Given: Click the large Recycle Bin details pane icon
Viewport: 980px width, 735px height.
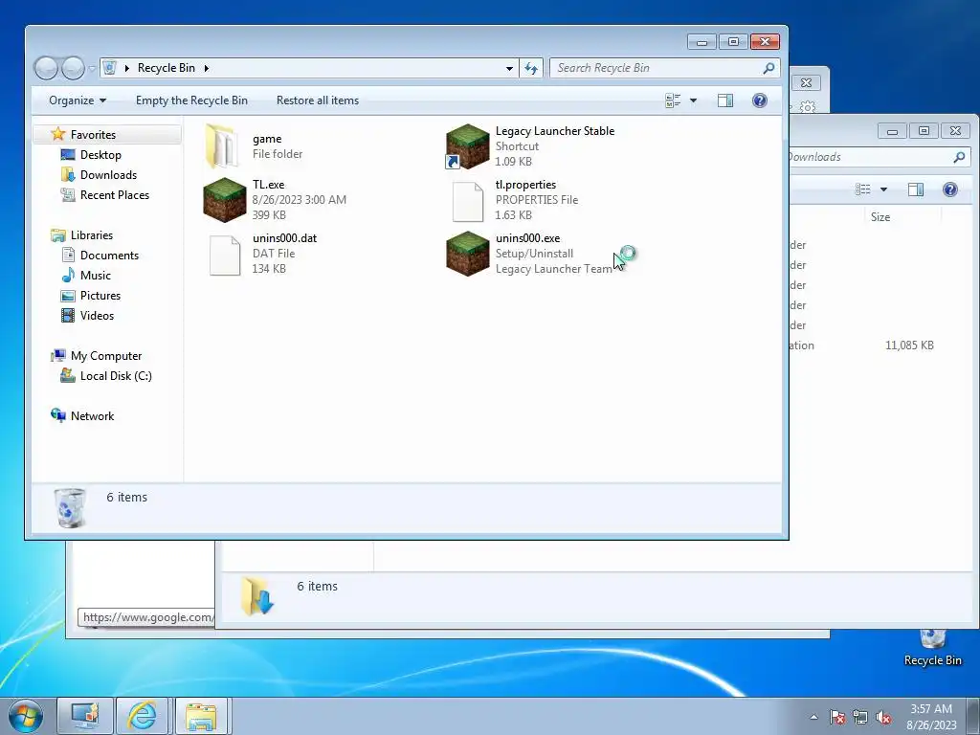Looking at the screenshot, I should [69, 507].
